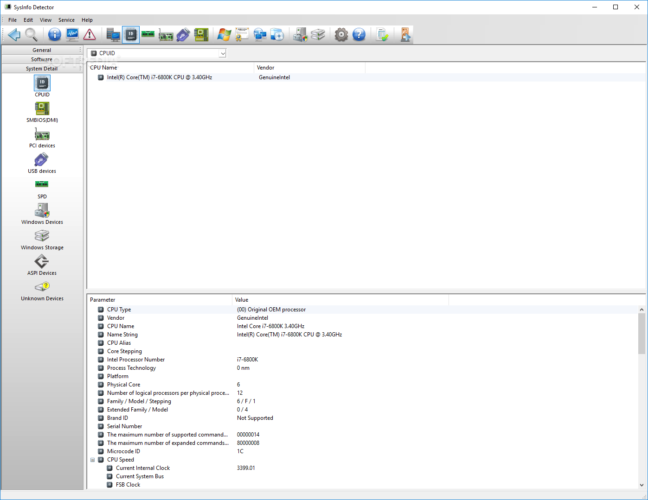Select the Process Technology row
Viewport: 648px width, 500px height.
pos(362,368)
